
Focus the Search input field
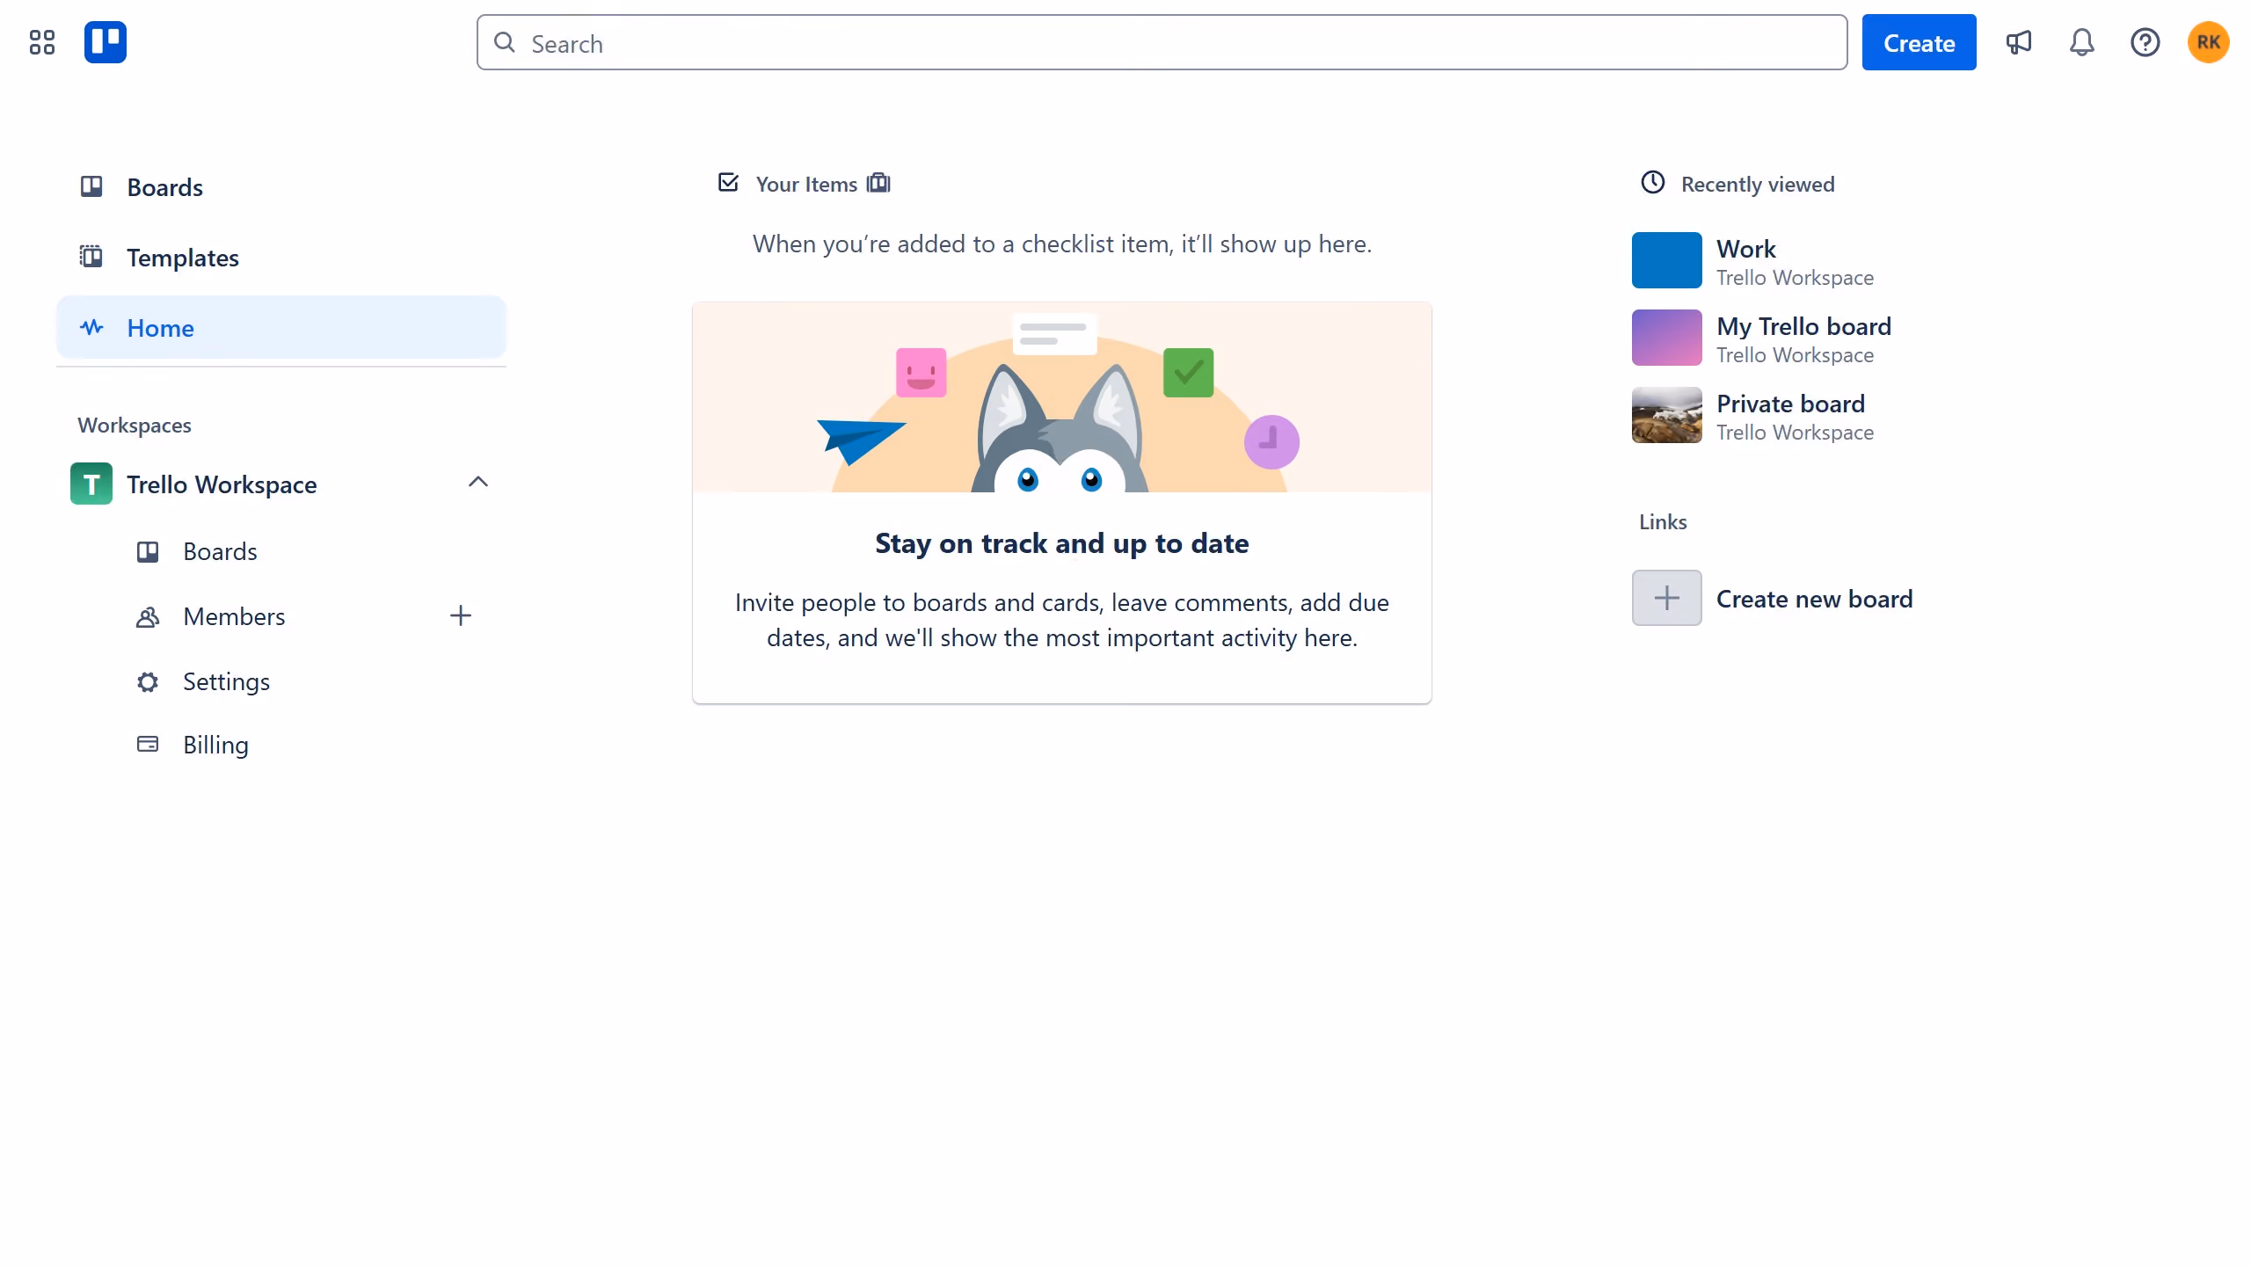pos(1162,42)
